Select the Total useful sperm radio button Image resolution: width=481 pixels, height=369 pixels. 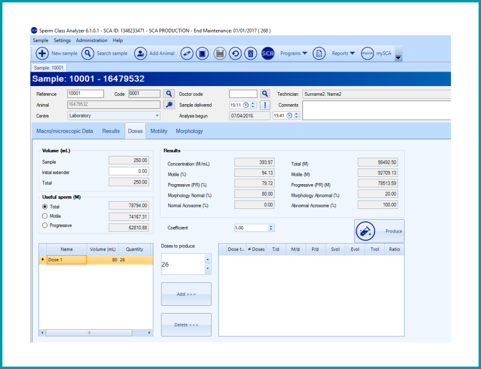(44, 207)
